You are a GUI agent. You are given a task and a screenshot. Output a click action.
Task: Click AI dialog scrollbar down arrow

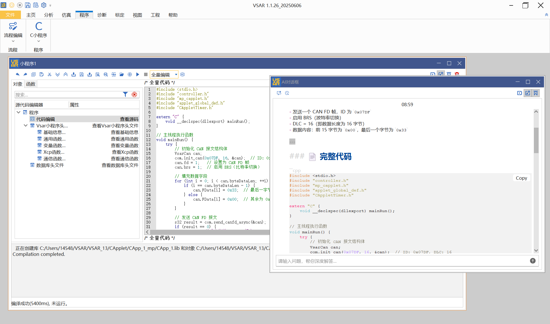536,250
